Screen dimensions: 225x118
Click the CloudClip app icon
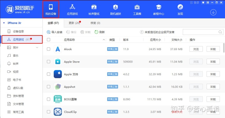point(58,112)
